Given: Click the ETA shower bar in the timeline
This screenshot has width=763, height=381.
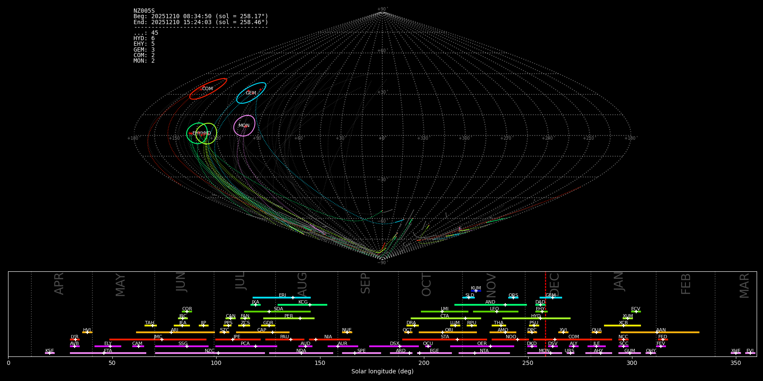Looking at the screenshot, I should click(108, 353).
